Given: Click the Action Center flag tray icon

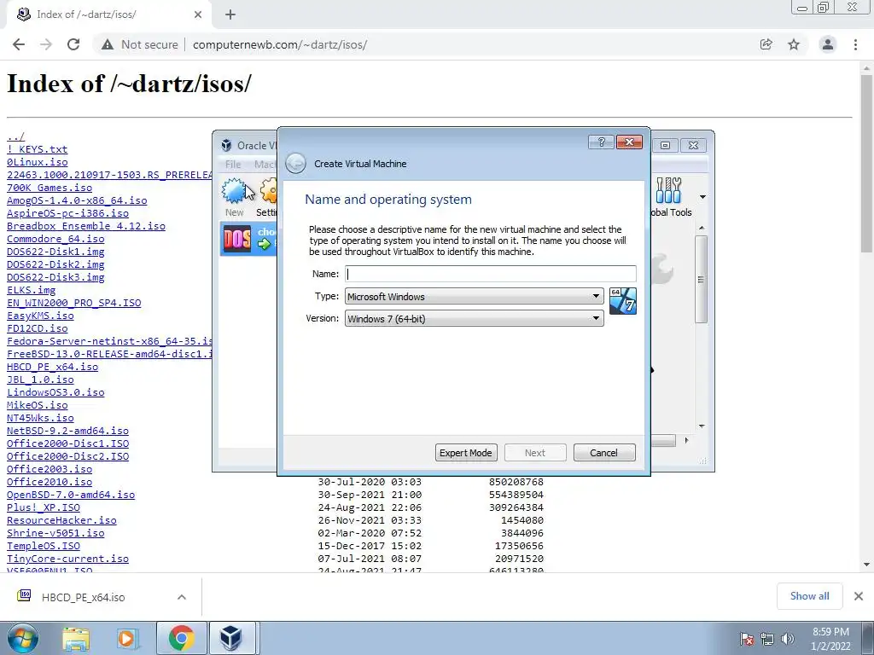Looking at the screenshot, I should click(747, 639).
